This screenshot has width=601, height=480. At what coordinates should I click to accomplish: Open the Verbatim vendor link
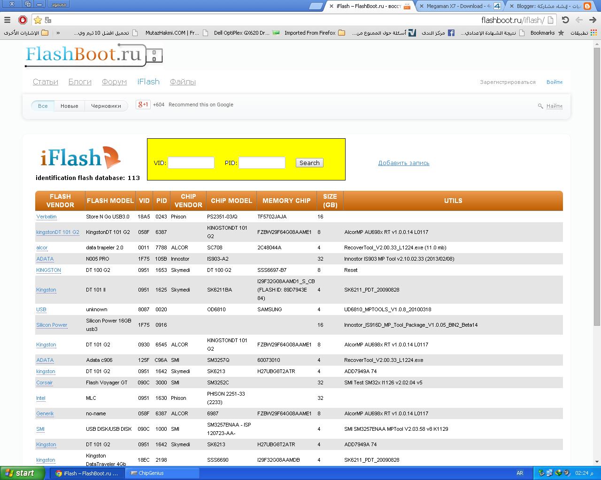point(46,217)
